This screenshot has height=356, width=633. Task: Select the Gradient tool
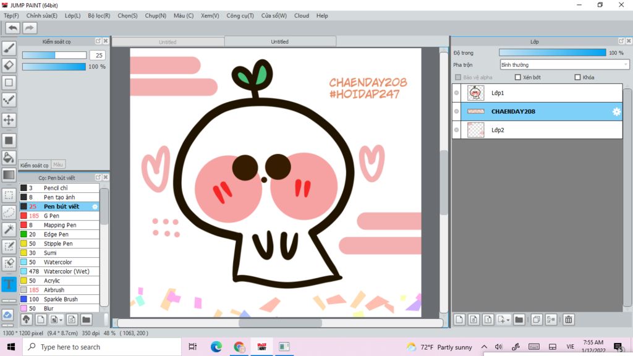[9, 175]
